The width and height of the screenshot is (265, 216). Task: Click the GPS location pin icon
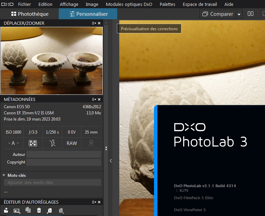(91, 143)
